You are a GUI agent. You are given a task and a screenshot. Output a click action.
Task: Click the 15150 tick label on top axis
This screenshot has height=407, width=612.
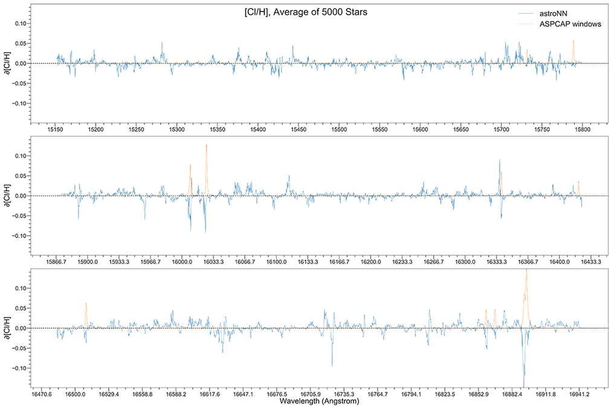coord(55,130)
